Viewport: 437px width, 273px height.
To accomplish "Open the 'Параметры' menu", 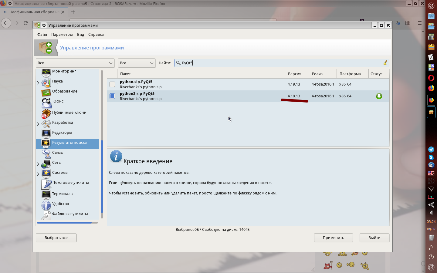I will [x=62, y=34].
